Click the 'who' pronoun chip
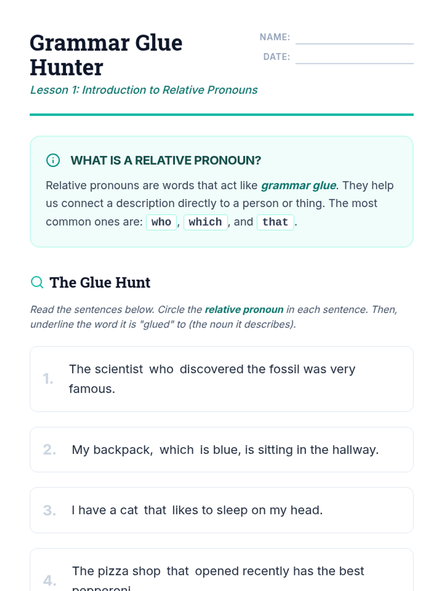The height and width of the screenshot is (591, 443). (161, 222)
